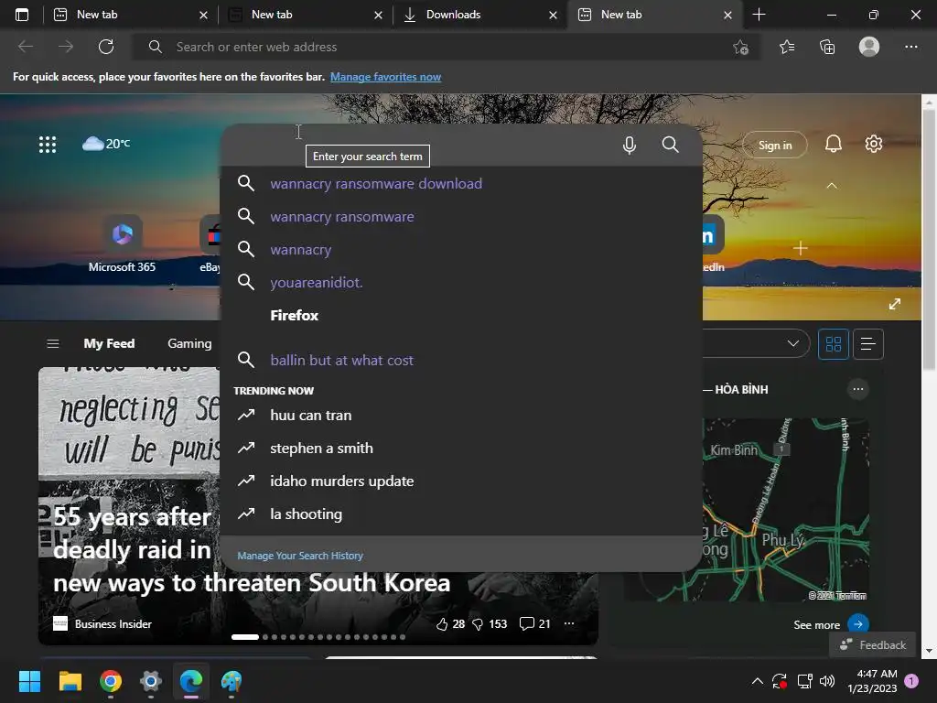Focus the address bar search field
Image resolution: width=937 pixels, height=703 pixels.
point(446,47)
